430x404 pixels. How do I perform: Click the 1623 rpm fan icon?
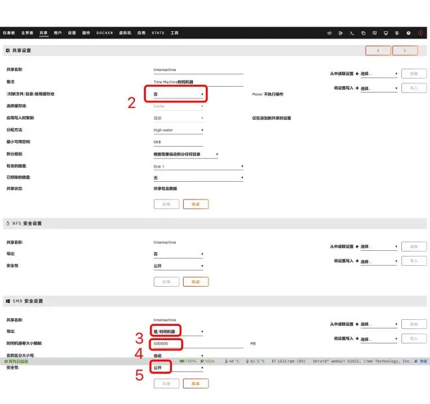pyautogui.click(x=274, y=361)
